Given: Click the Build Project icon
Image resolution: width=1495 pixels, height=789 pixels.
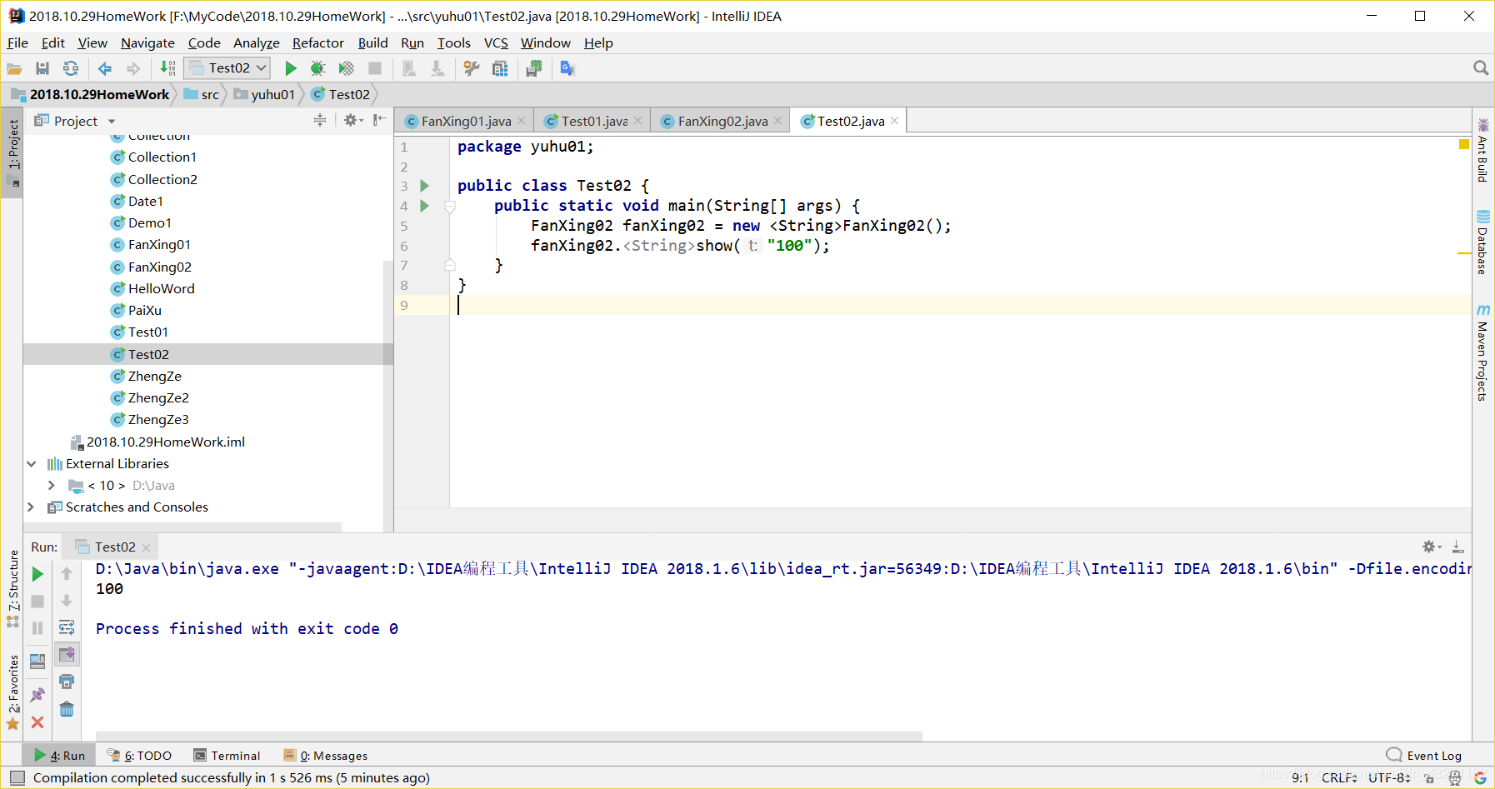Looking at the screenshot, I should (x=167, y=68).
